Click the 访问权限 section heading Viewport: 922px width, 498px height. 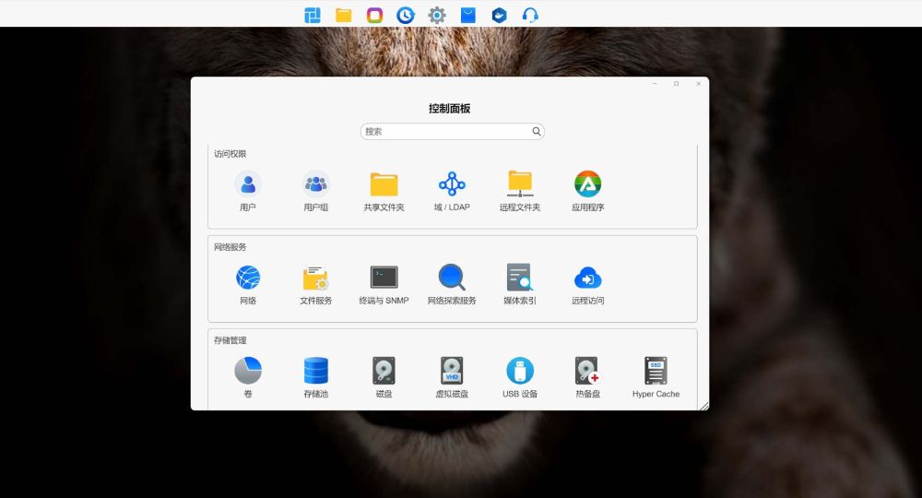coord(230,154)
